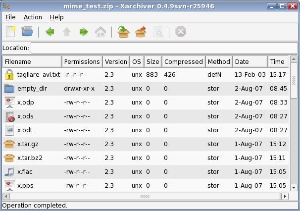Go up one level arrow icon

66,32
